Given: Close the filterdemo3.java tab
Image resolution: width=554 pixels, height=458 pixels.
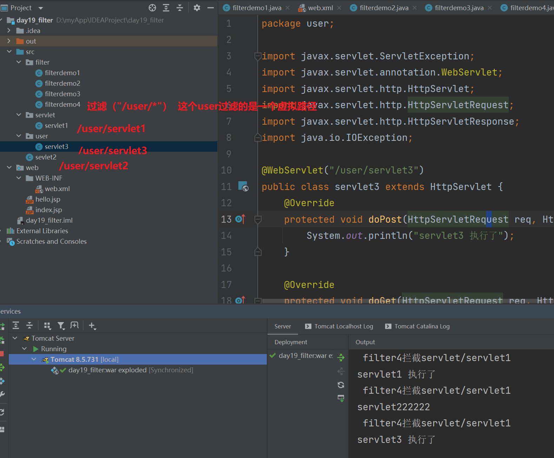Looking at the screenshot, I should [x=490, y=8].
